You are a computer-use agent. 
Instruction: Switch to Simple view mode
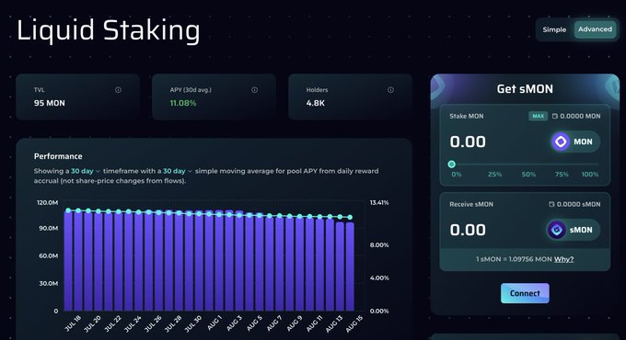554,29
